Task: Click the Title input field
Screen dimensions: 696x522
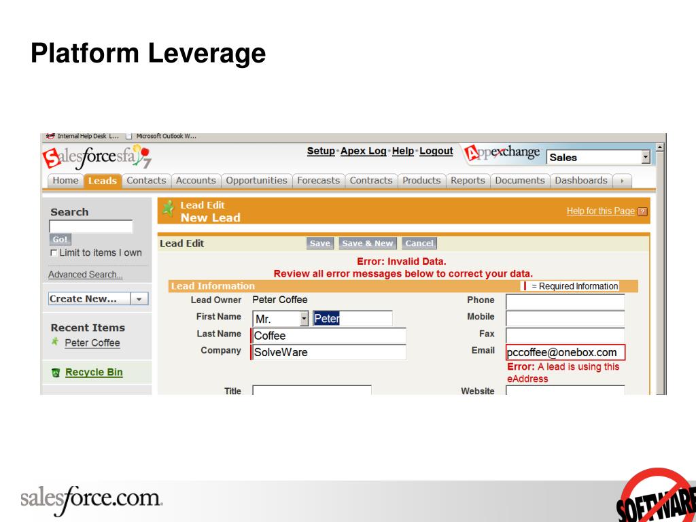Action: tap(311, 390)
